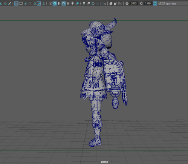Enable Use Default Material icon

point(59,3)
